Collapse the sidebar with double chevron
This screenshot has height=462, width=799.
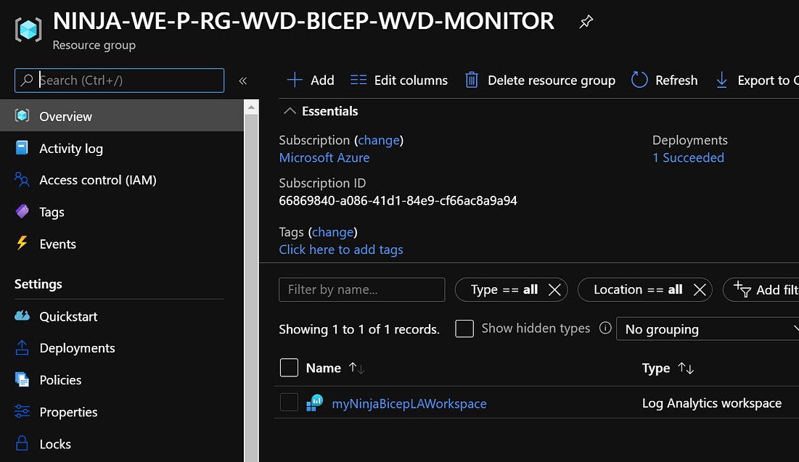[x=242, y=81]
